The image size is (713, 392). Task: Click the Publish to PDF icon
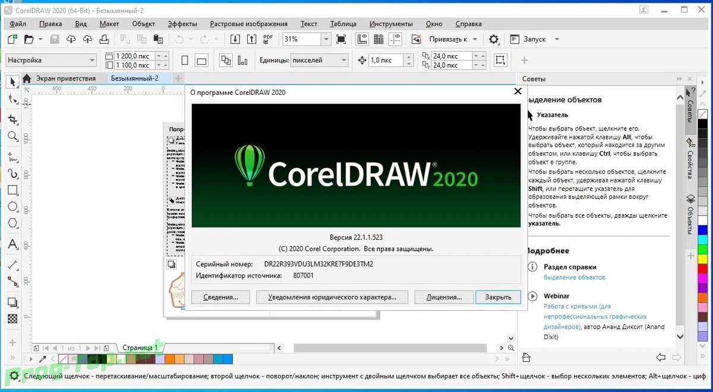tap(268, 39)
